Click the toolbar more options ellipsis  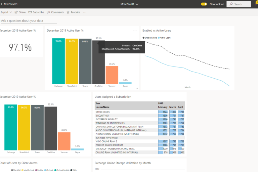point(85,12)
